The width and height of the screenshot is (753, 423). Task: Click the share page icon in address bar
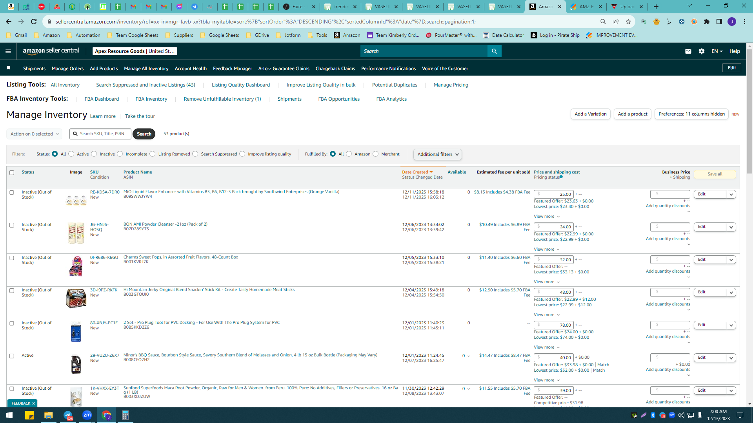(x=616, y=22)
